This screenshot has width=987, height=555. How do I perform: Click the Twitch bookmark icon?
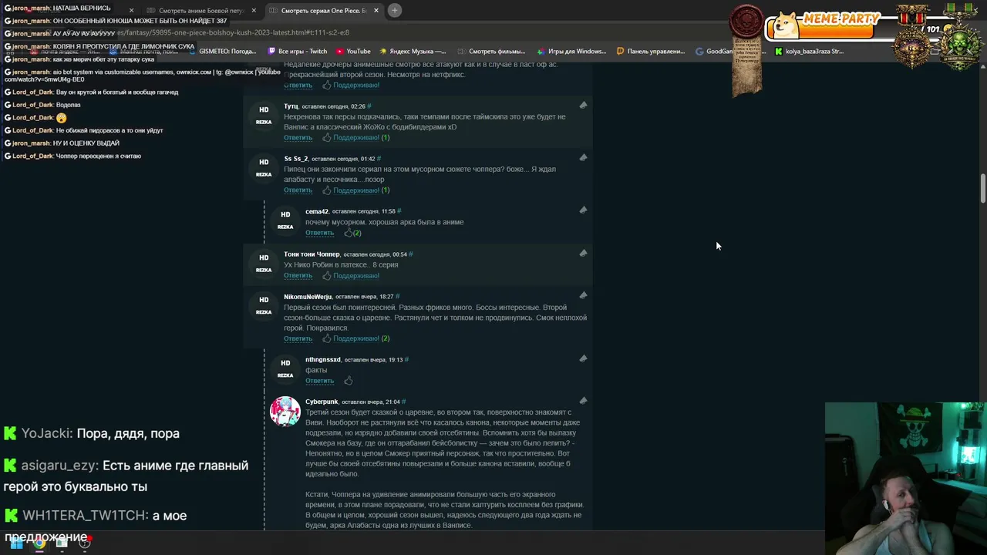[x=271, y=52]
